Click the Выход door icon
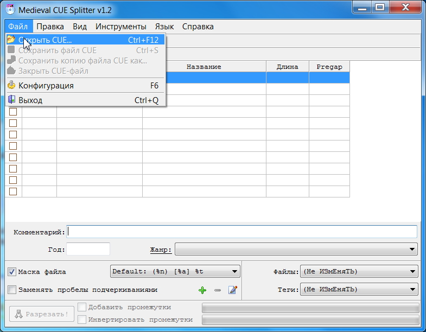Screen dimensions: 426x332 click(11, 99)
